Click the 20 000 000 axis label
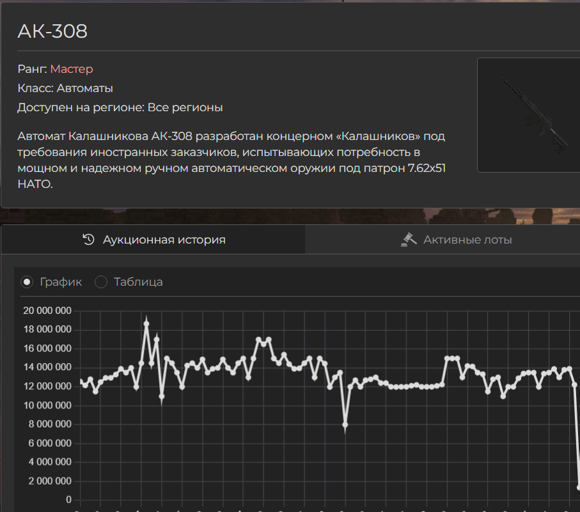Screen dimensions: 580x512 click(x=47, y=311)
